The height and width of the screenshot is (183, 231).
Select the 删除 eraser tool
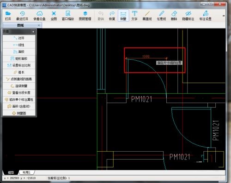pyautogui.click(x=174, y=16)
